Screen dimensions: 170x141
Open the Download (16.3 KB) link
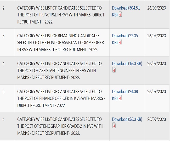tap(127, 63)
